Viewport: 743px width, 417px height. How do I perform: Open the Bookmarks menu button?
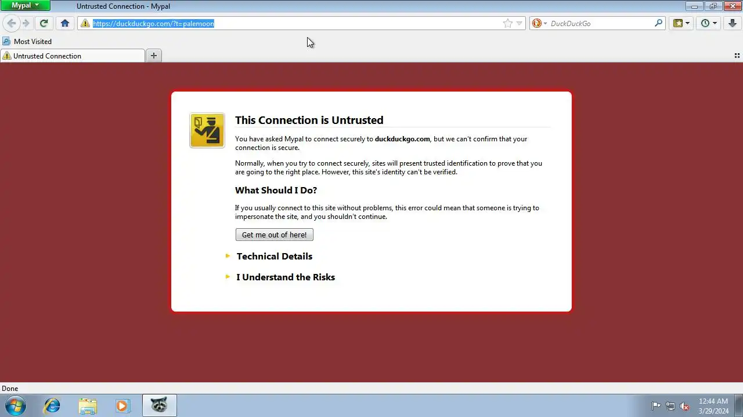681,23
